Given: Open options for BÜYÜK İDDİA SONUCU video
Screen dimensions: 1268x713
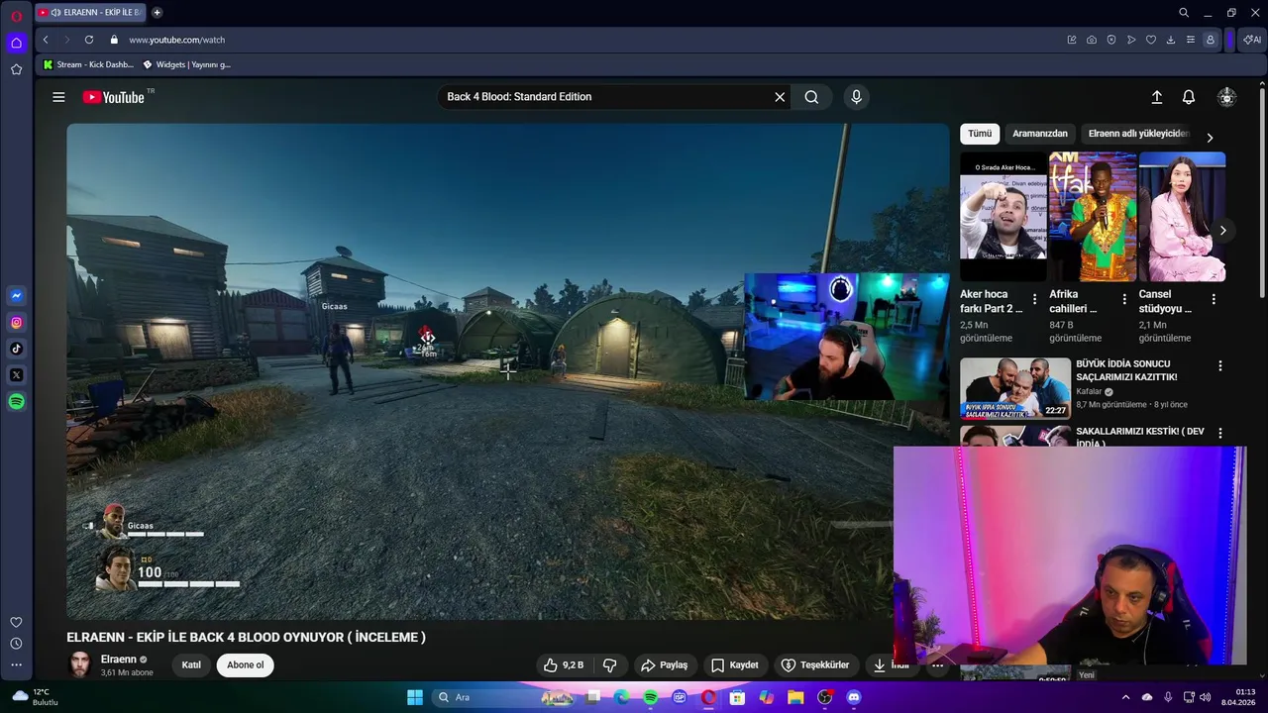Looking at the screenshot, I should (1219, 366).
